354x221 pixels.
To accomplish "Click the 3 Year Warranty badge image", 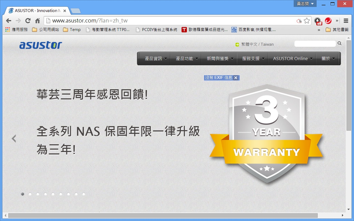I will click(266, 134).
